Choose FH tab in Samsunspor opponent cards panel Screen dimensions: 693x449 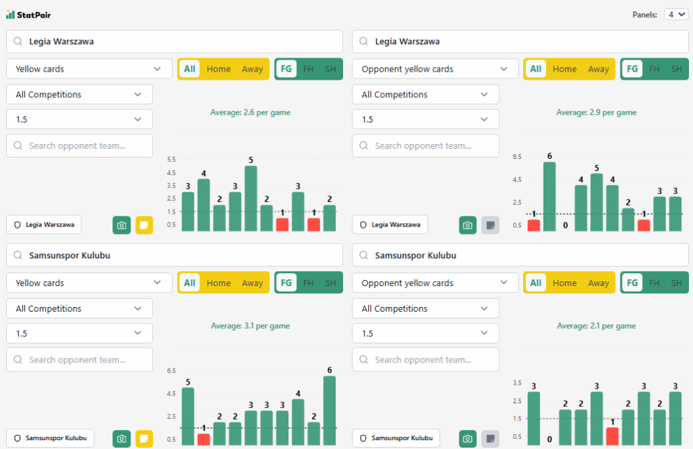pyautogui.click(x=654, y=283)
